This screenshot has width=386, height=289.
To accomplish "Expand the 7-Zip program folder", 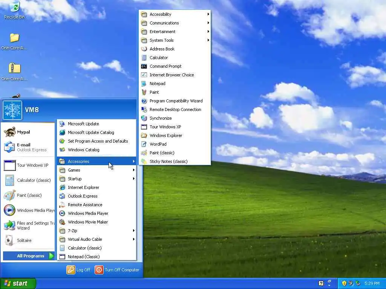I will point(96,231).
